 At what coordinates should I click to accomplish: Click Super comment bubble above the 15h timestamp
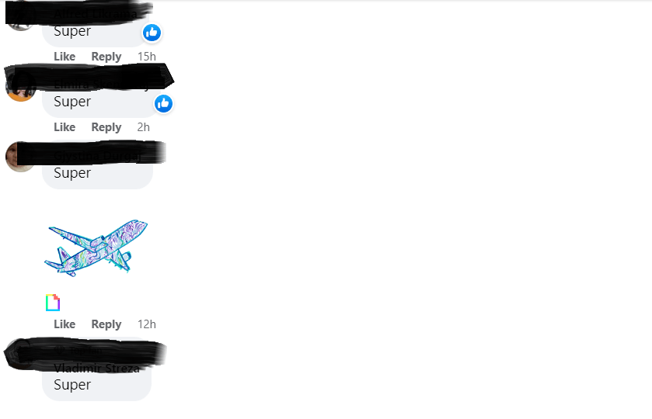[96, 24]
